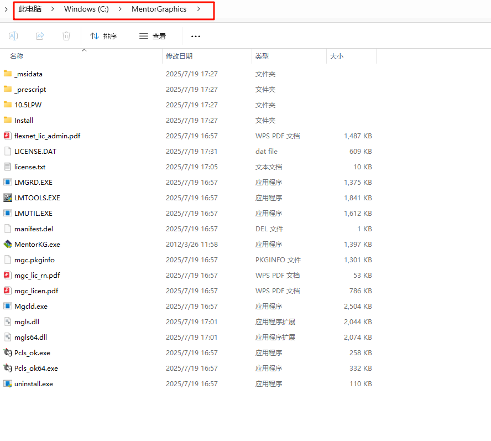The image size is (491, 441).
Task: Select the manifest.del file icon
Action: [8, 229]
